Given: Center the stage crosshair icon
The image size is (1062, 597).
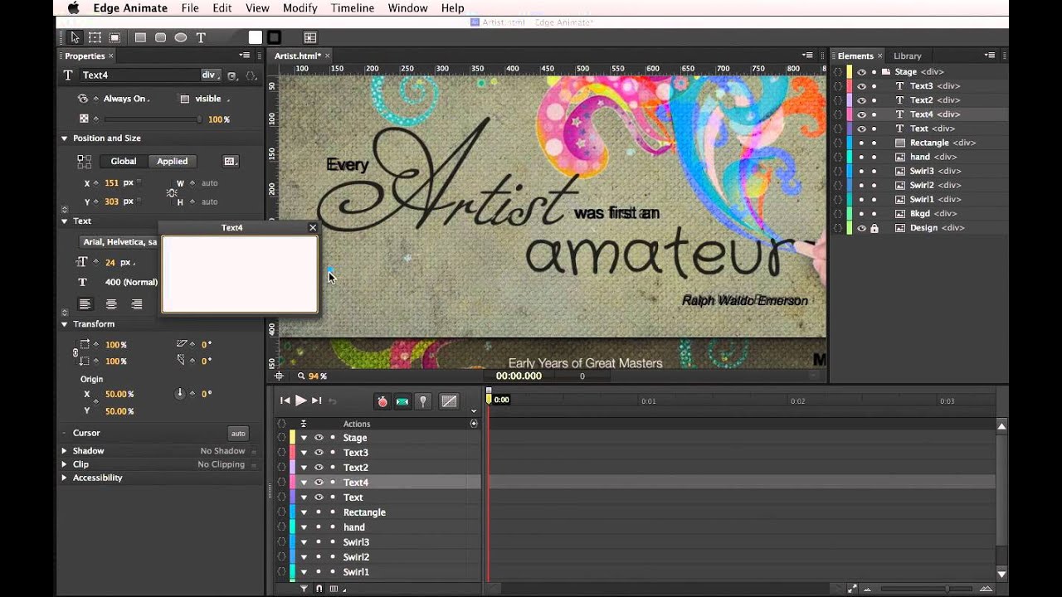Looking at the screenshot, I should [280, 376].
